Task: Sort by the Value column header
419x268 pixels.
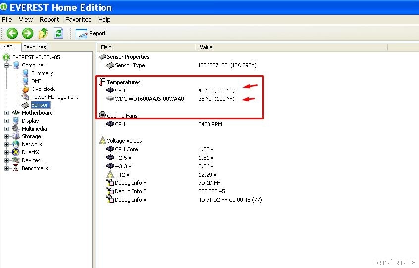Action: coord(291,47)
